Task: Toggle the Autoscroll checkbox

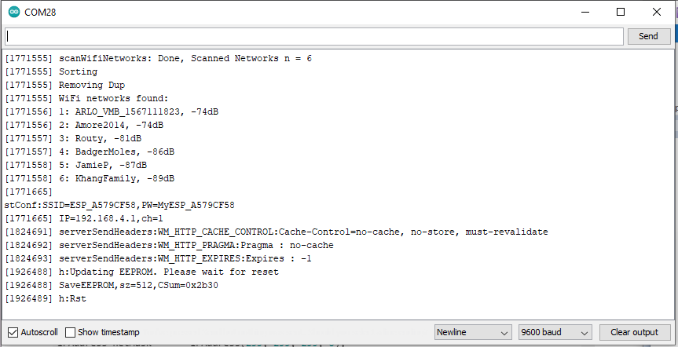Action: click(x=13, y=332)
